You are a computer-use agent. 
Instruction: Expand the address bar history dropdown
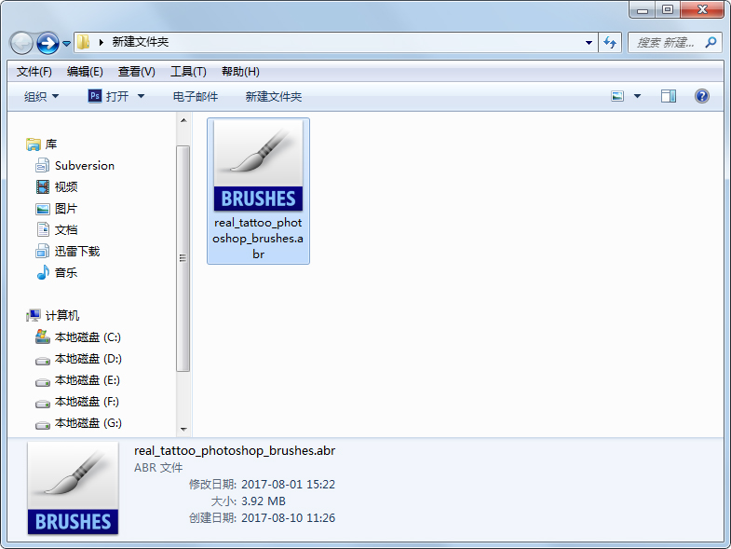[x=589, y=43]
